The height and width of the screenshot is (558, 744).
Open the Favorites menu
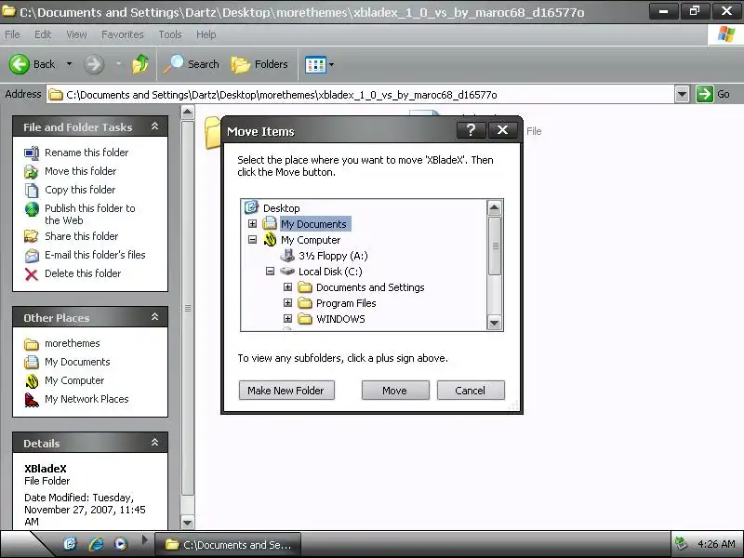123,34
